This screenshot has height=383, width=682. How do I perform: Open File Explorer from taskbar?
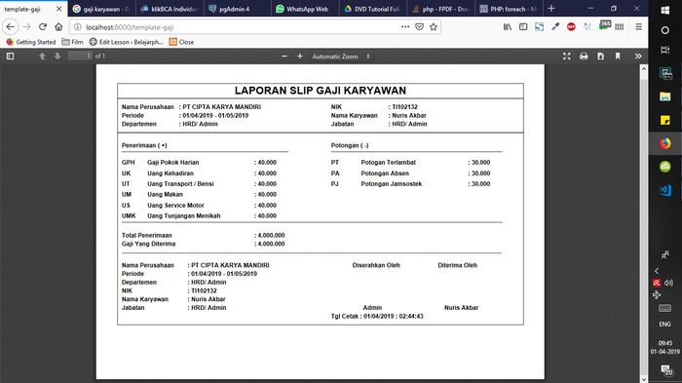pyautogui.click(x=665, y=96)
